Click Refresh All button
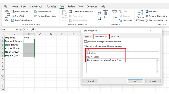169x94 pixels. [x=64, y=16]
